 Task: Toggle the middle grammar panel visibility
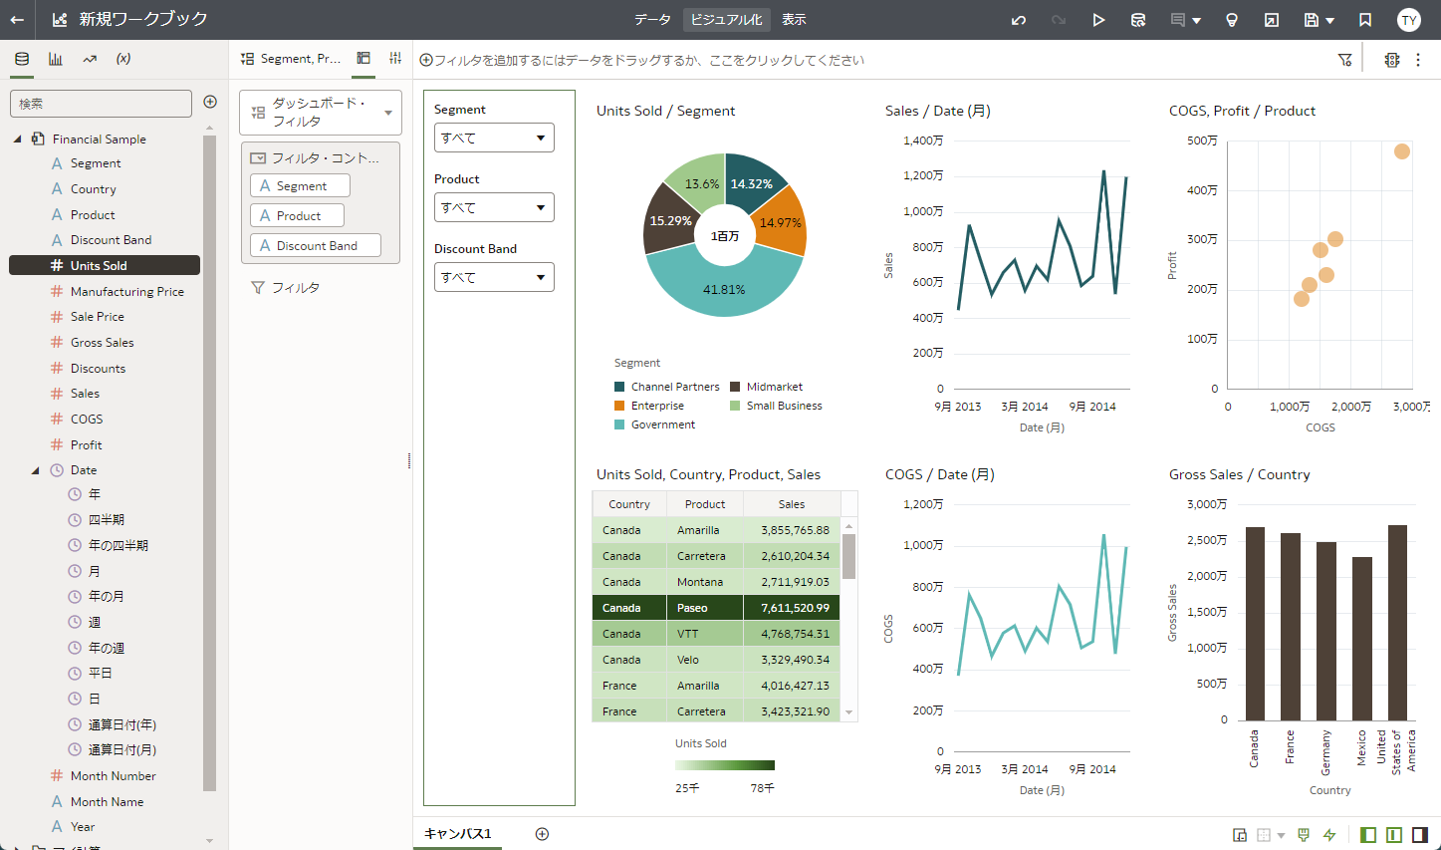coord(1394,835)
